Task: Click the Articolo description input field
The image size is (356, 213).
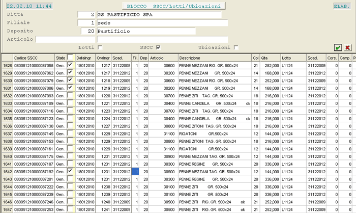Action: [x=162, y=39]
